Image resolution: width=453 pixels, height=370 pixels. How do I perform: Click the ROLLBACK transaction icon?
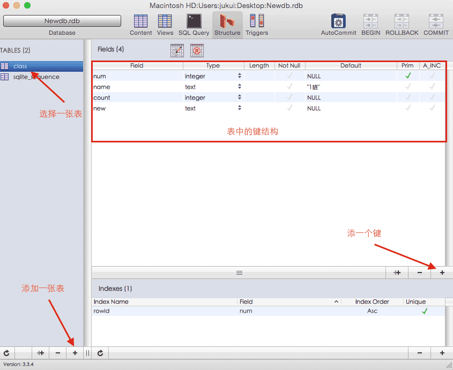pos(402,21)
